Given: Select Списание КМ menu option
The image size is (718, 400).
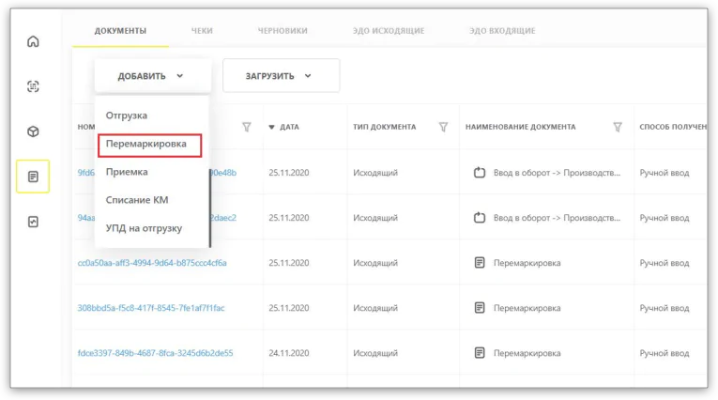Looking at the screenshot, I should (137, 200).
